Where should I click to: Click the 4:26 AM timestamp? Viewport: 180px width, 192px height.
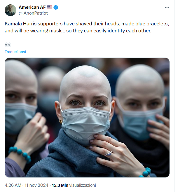(x=13, y=185)
